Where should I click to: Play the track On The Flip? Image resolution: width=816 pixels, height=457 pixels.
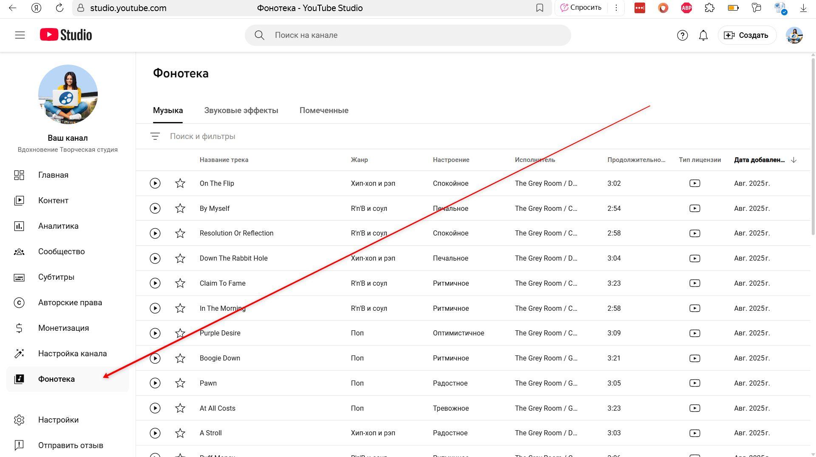click(x=155, y=183)
